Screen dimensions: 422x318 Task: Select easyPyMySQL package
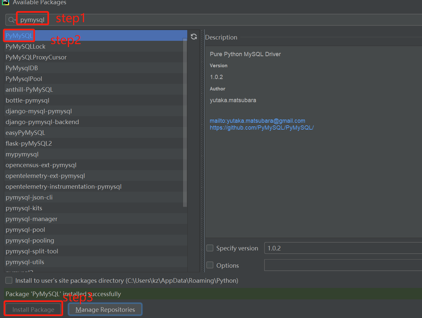pos(95,133)
